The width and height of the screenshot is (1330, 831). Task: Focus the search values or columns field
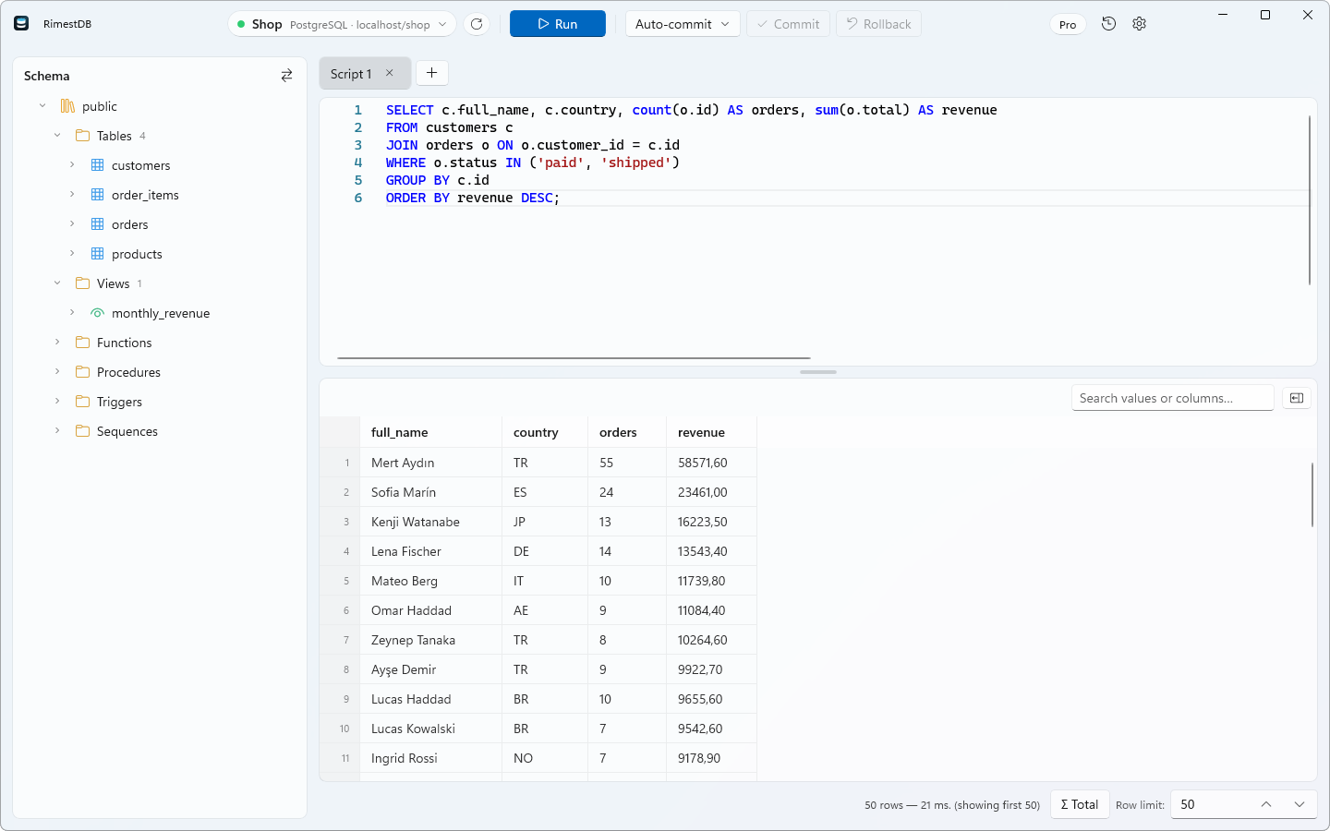1173,398
